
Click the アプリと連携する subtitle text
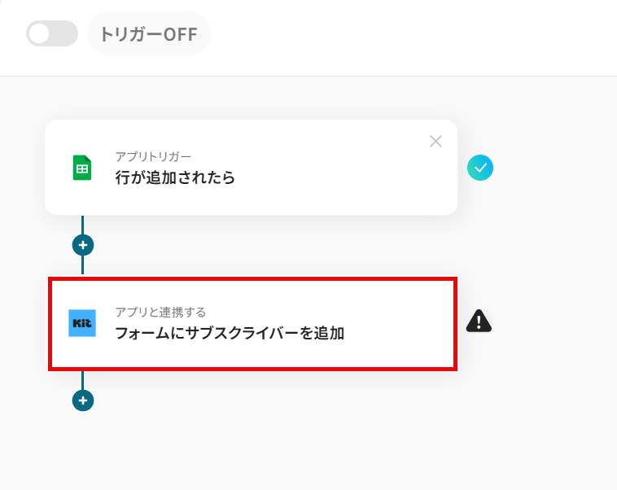coord(160,312)
